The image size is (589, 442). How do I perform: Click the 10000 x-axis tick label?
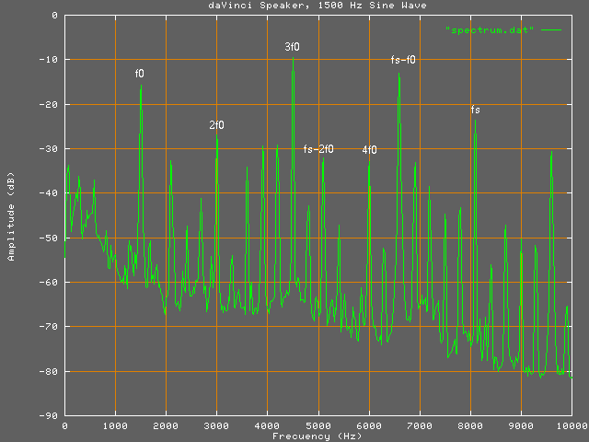click(572, 425)
